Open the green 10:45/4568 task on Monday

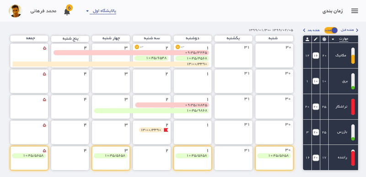pos(192,58)
